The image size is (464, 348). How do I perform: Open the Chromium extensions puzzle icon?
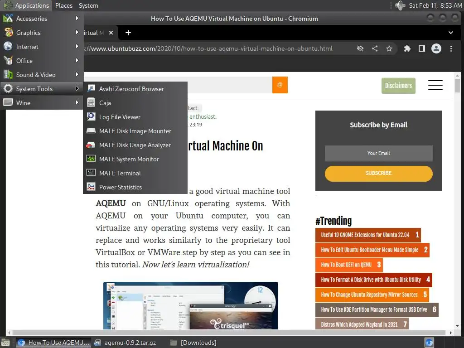[407, 48]
